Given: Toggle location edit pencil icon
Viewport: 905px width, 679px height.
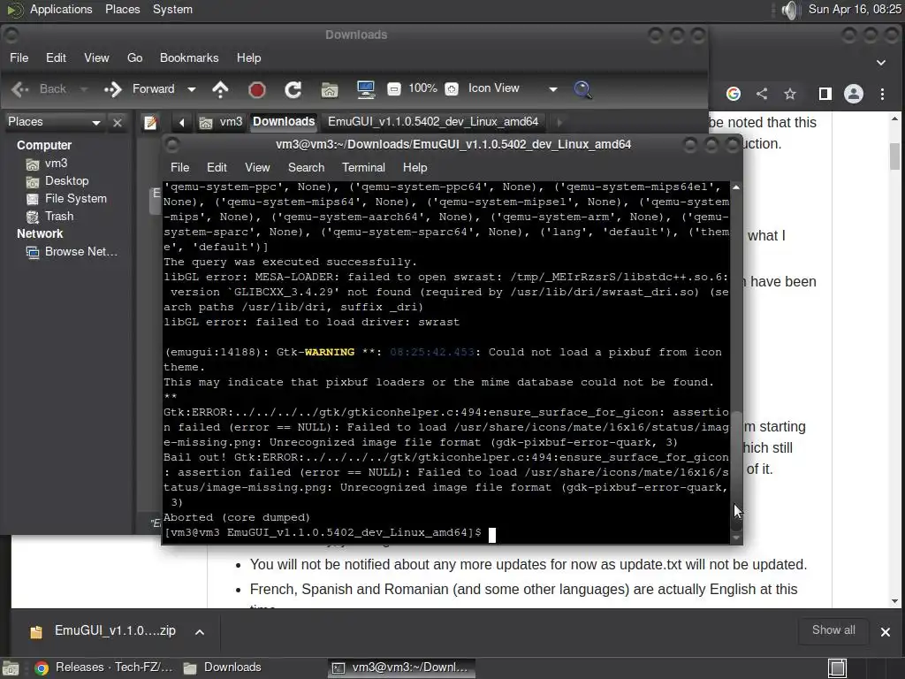Looking at the screenshot, I should click(x=150, y=122).
